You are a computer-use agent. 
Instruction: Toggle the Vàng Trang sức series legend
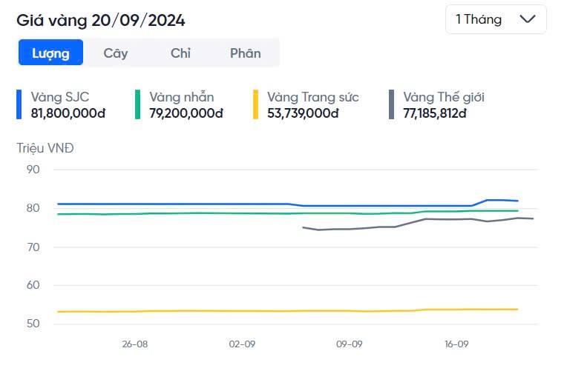312,97
